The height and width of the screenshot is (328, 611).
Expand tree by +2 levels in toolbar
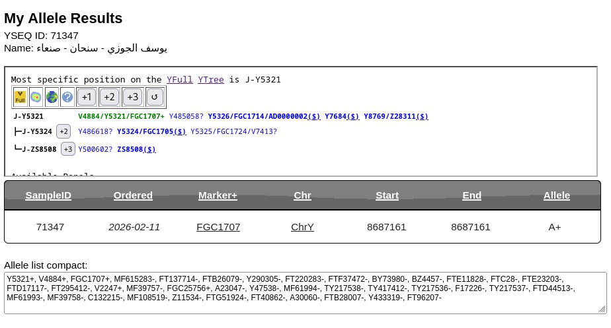(110, 97)
